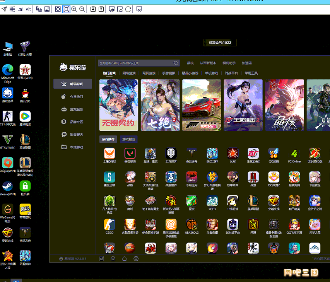The height and width of the screenshot is (282, 330).
Task: Switch to the 网页游戏 tab
Action: click(149, 73)
